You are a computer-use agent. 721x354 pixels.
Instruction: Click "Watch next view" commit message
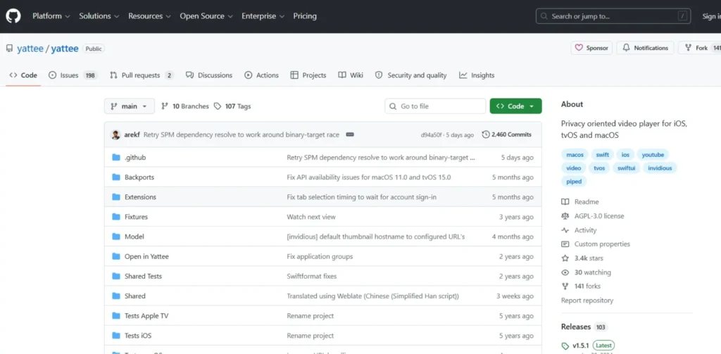point(311,217)
